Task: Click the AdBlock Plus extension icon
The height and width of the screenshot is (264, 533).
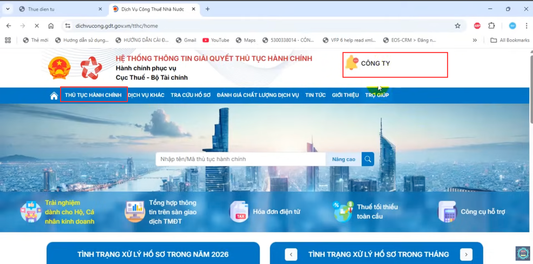Action: 477,26
